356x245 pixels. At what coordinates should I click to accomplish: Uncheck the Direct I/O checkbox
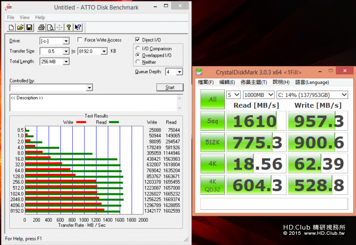click(138, 40)
